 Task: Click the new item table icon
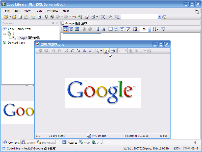pyautogui.click(x=33, y=17)
